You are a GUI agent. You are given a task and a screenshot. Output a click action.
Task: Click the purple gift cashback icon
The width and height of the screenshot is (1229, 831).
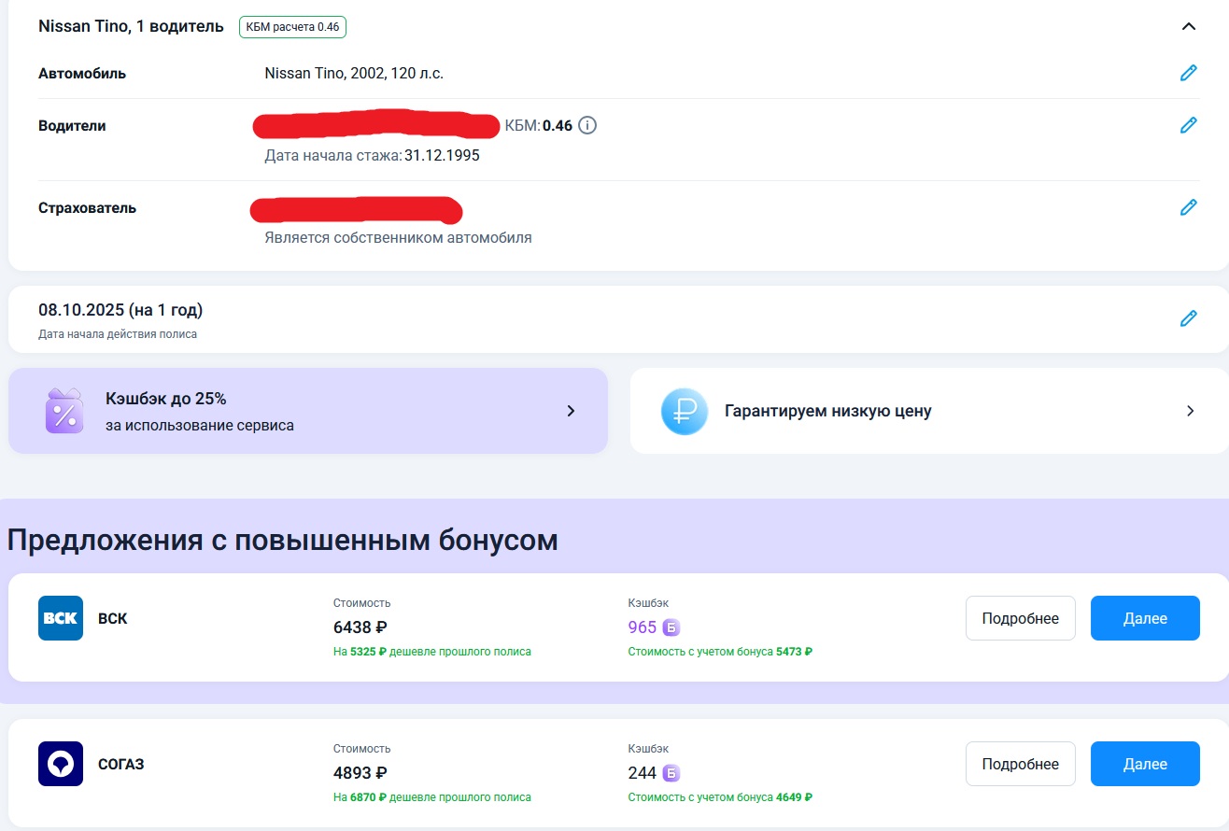pos(64,411)
